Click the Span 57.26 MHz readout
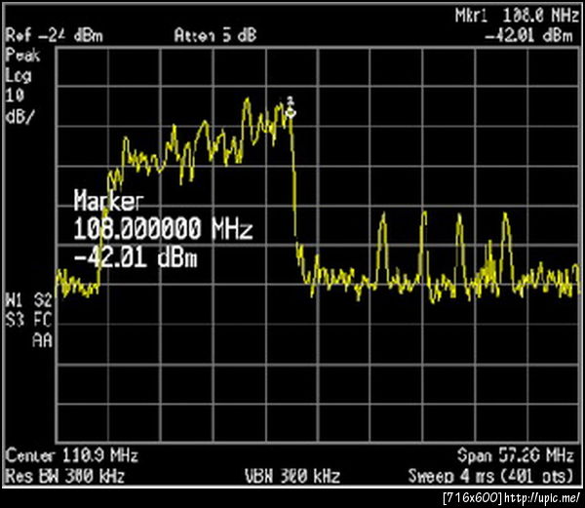The width and height of the screenshot is (585, 508). click(x=516, y=455)
